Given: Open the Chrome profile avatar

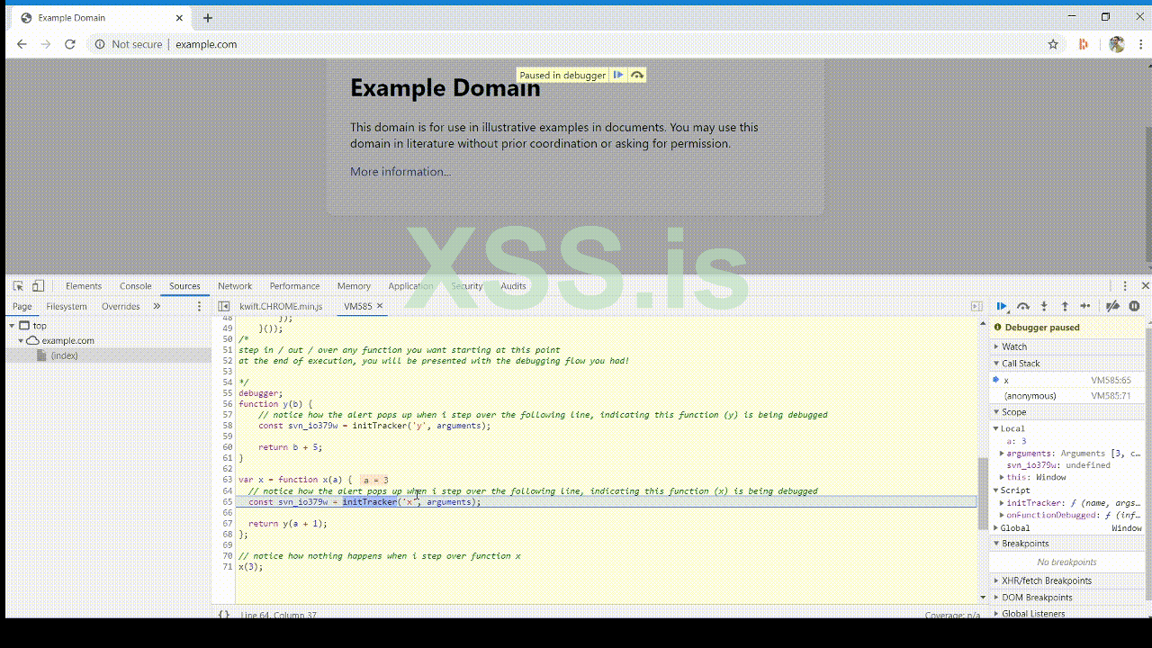Looking at the screenshot, I should pyautogui.click(x=1117, y=44).
